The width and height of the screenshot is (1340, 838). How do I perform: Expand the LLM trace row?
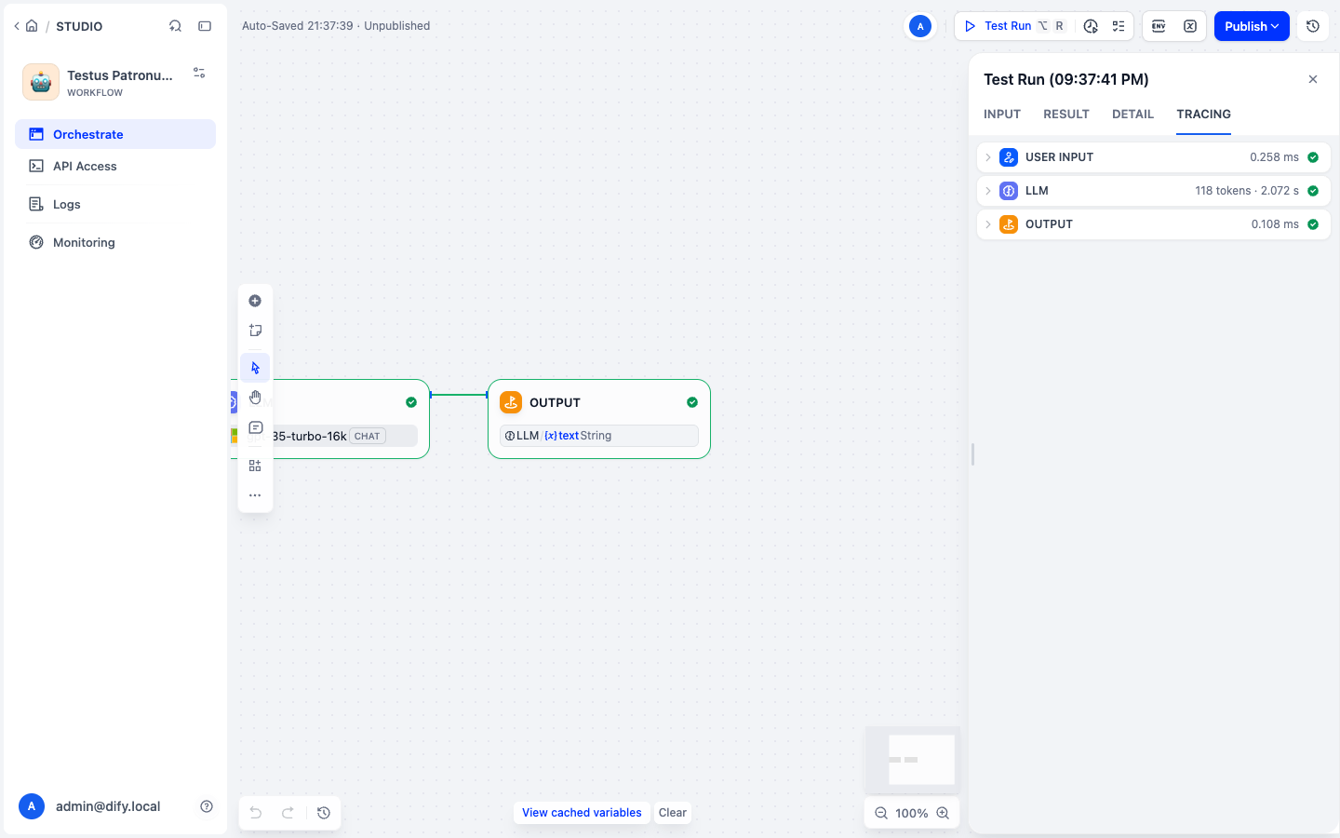(x=1154, y=191)
